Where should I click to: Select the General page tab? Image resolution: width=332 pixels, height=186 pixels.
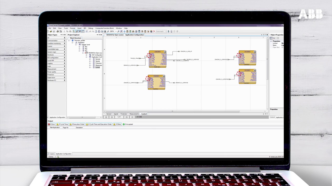pos(109,114)
